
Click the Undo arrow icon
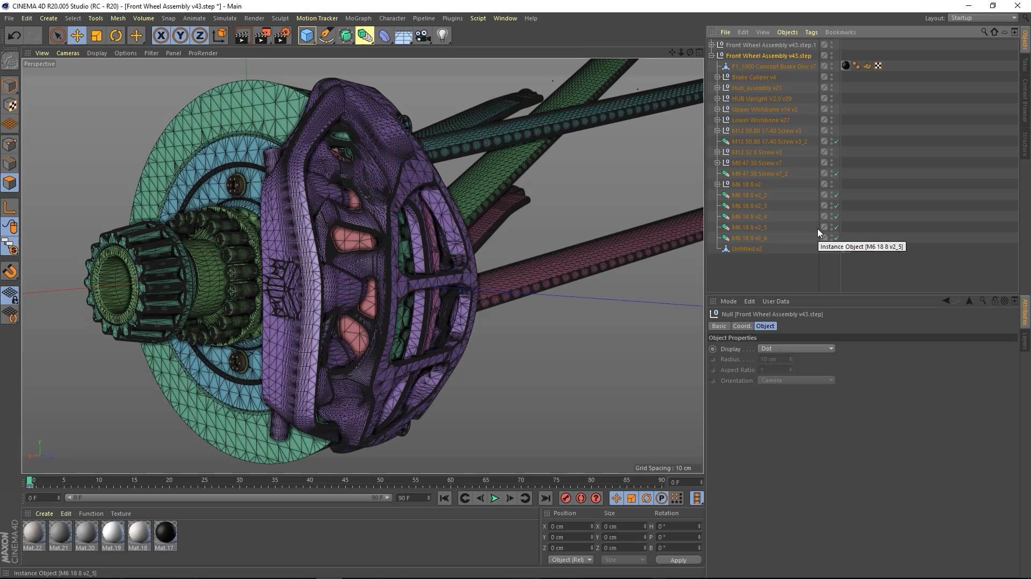pyautogui.click(x=14, y=36)
